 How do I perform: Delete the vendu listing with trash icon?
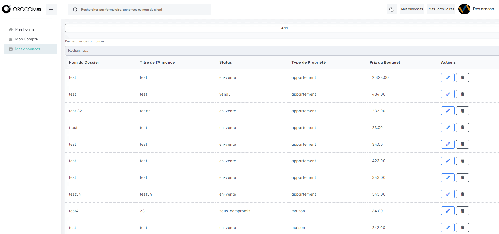click(462, 94)
